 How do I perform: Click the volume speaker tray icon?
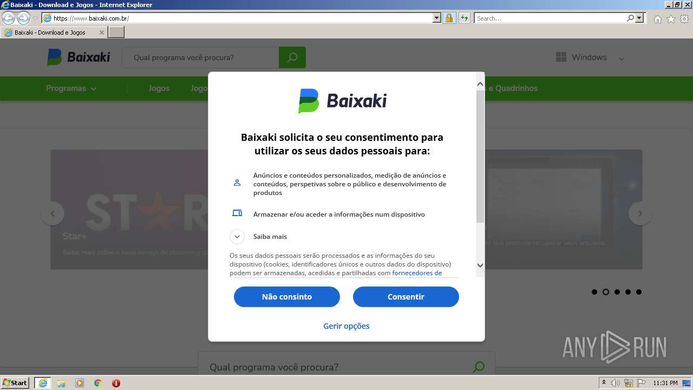[616, 383]
